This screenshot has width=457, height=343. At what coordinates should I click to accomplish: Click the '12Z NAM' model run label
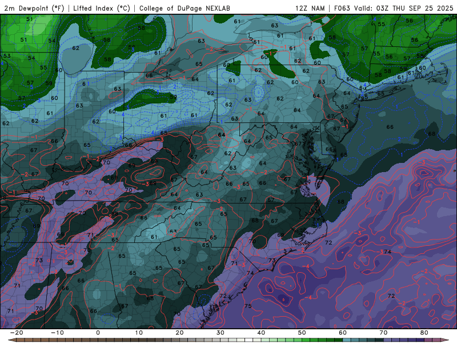[x=310, y=8]
